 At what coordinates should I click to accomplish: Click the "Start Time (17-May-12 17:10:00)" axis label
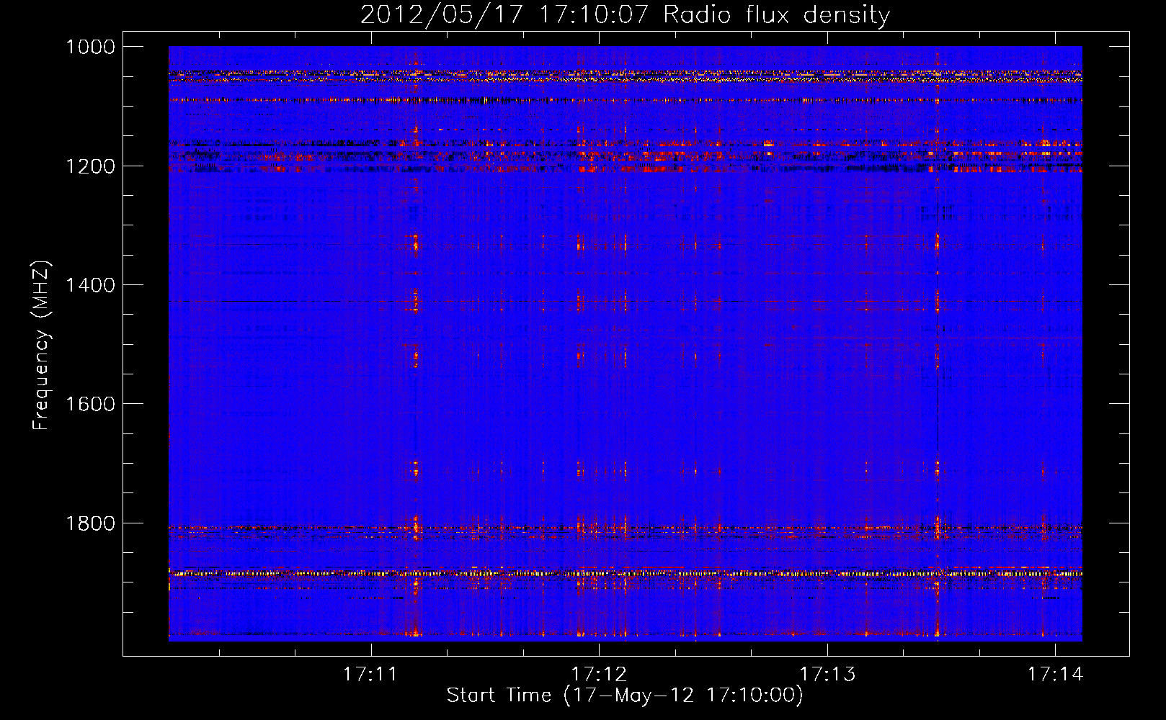[x=625, y=696]
